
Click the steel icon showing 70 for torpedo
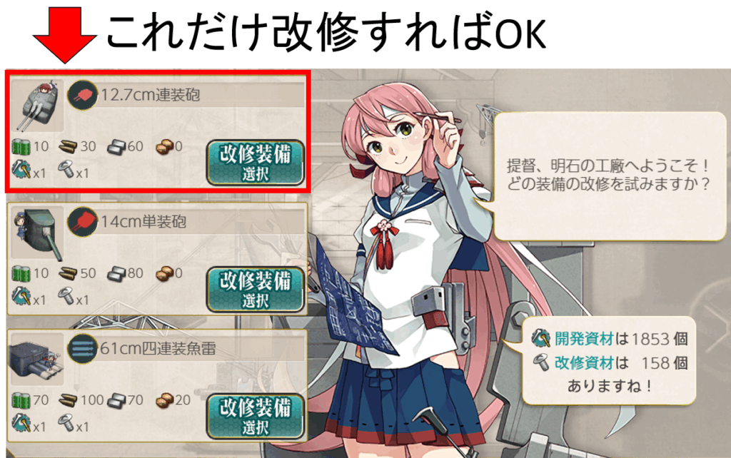pyautogui.click(x=116, y=400)
